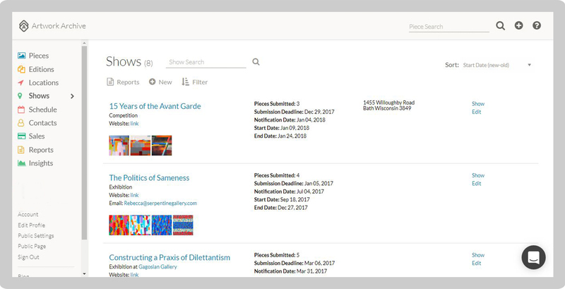
Task: Open Locations from the sidebar
Action: point(43,83)
